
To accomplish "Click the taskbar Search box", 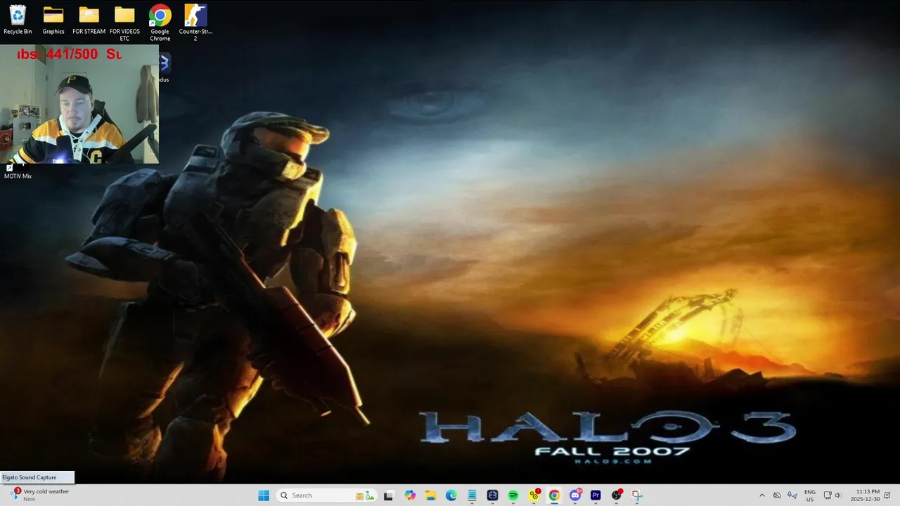I will coord(326,495).
